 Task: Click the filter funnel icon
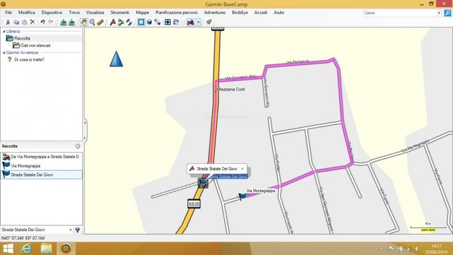[78, 230]
